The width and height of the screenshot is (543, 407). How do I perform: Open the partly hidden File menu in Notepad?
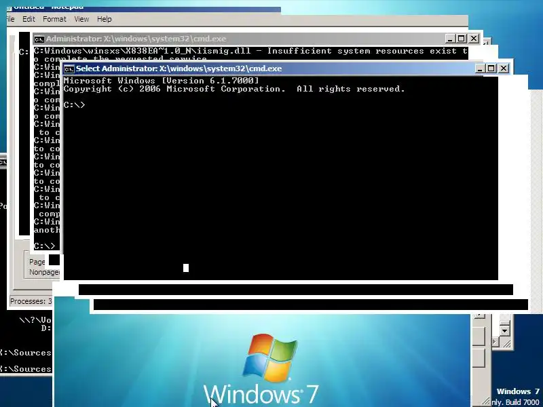click(x=11, y=19)
